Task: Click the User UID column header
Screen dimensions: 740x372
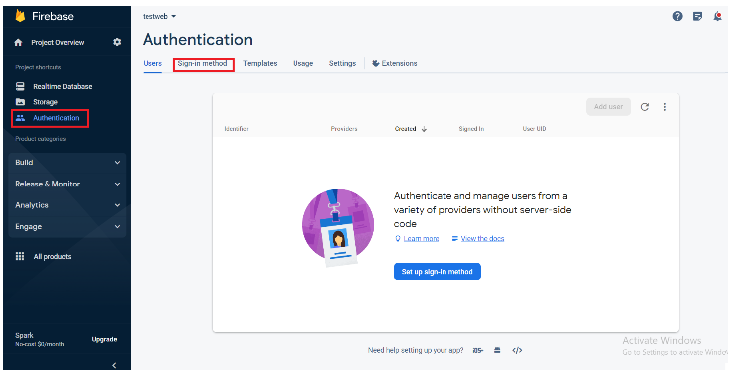Action: click(534, 129)
